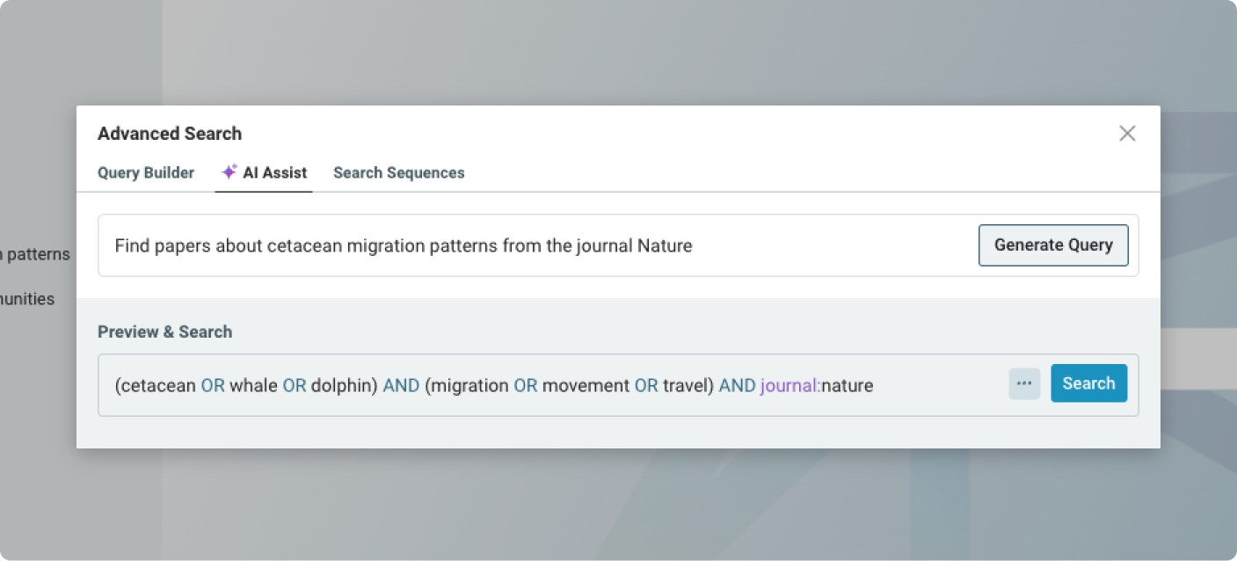Viewport: 1237px width, 561px height.
Task: Click the patterns item behind the dialog
Action: 39,254
